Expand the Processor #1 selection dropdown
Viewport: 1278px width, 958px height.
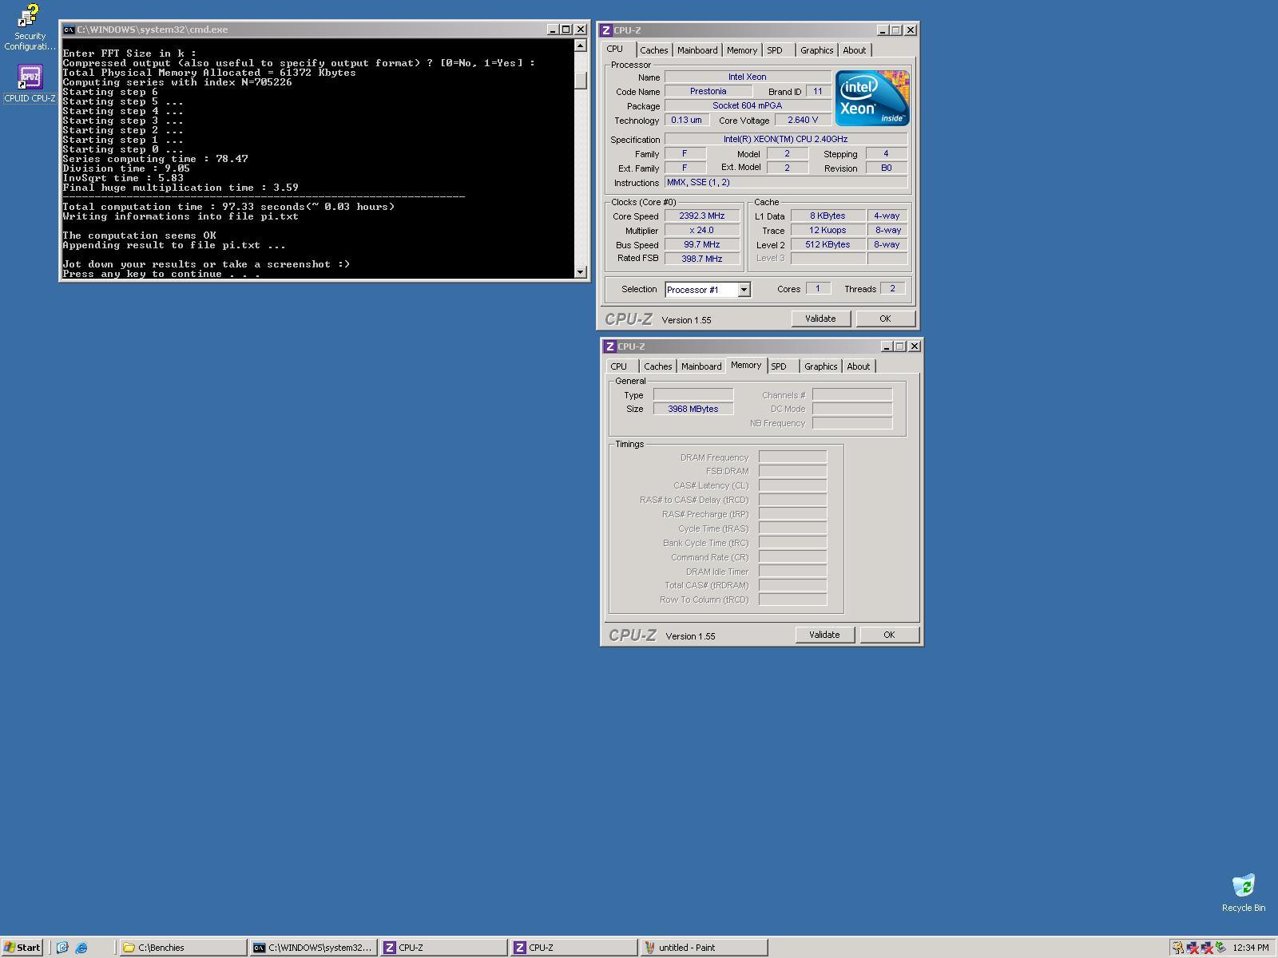click(x=744, y=290)
